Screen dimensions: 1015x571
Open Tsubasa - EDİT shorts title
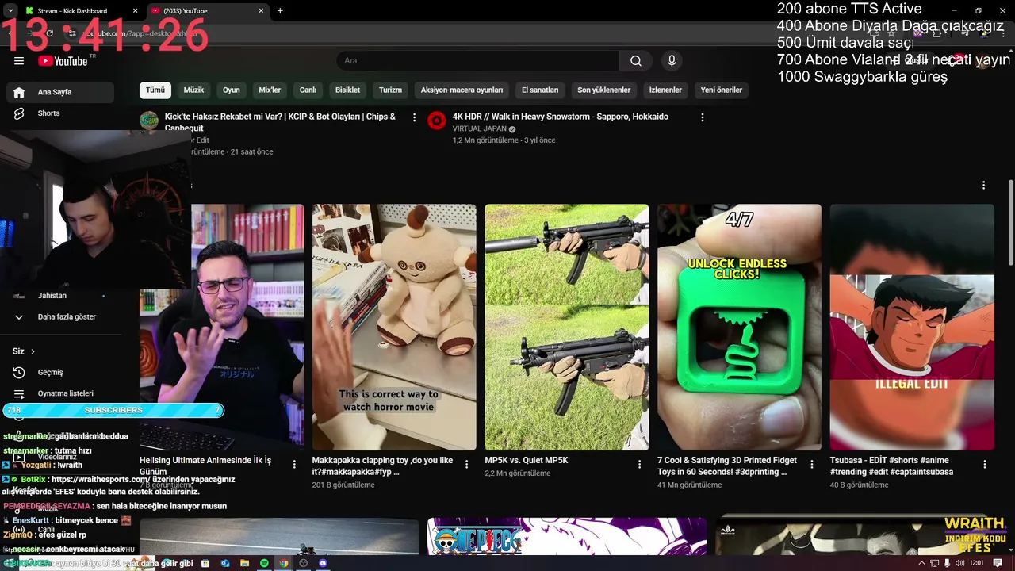pos(891,466)
